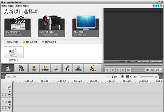Open the 语音 voice recording tab
This screenshot has height=112, width=164.
(x=67, y=68)
